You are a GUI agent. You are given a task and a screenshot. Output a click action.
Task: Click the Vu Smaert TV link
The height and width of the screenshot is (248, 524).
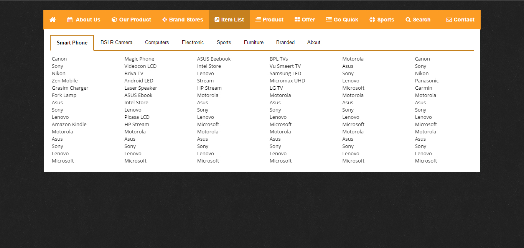click(285, 66)
